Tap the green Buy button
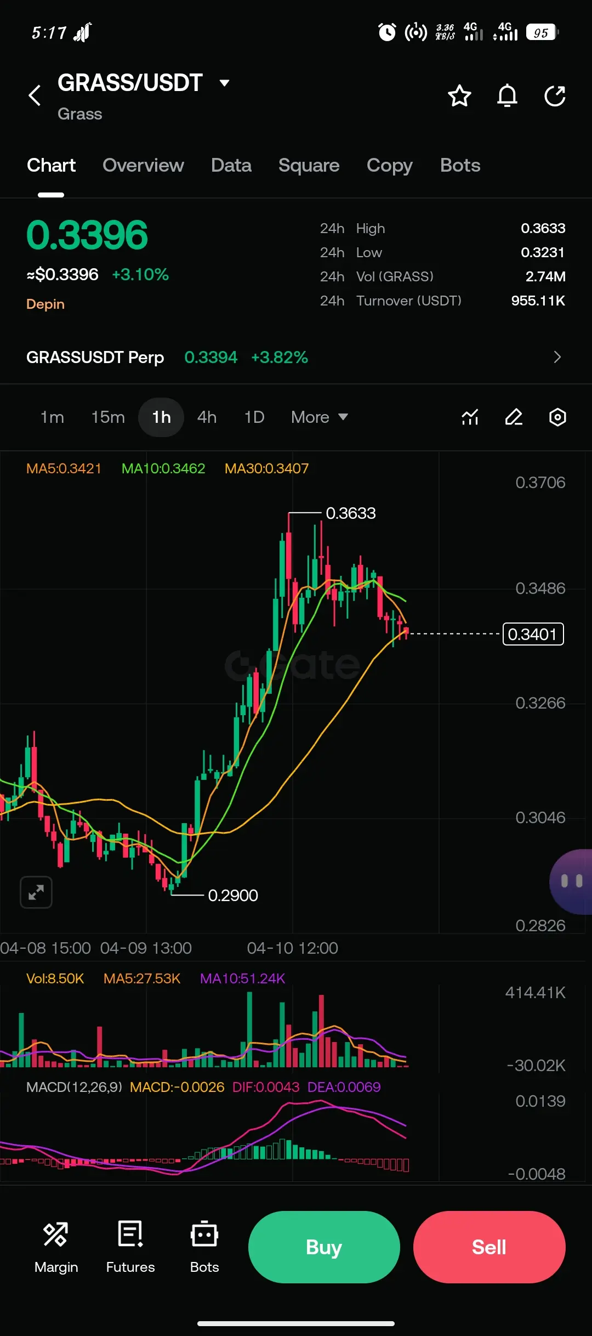 pos(324,1247)
